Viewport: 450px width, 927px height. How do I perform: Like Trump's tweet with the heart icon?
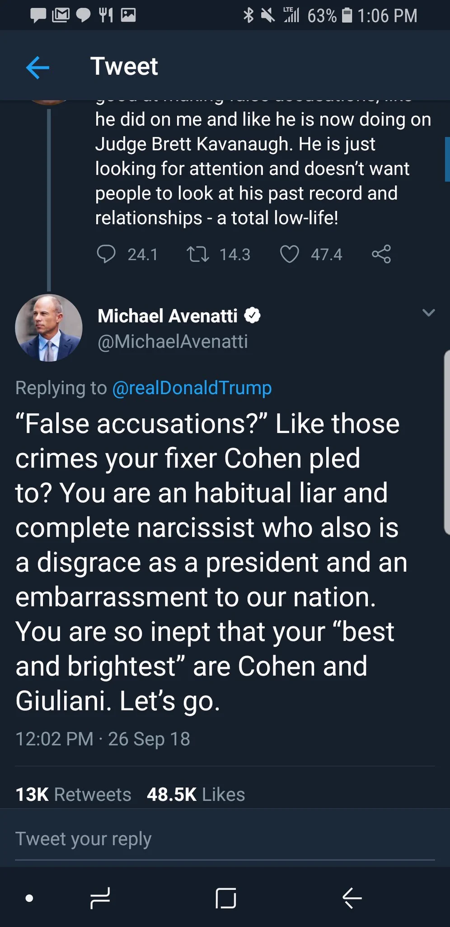tap(289, 254)
